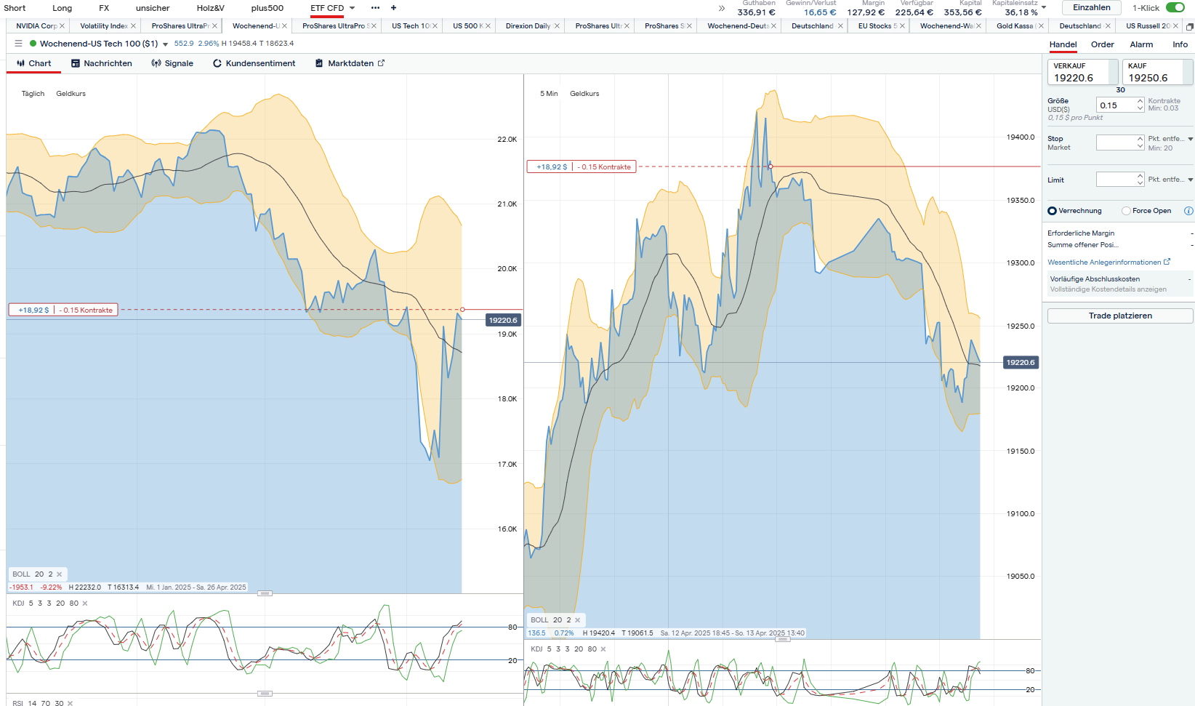The height and width of the screenshot is (706, 1195).
Task: Expand the account summary double-chevron
Action: pyautogui.click(x=722, y=9)
